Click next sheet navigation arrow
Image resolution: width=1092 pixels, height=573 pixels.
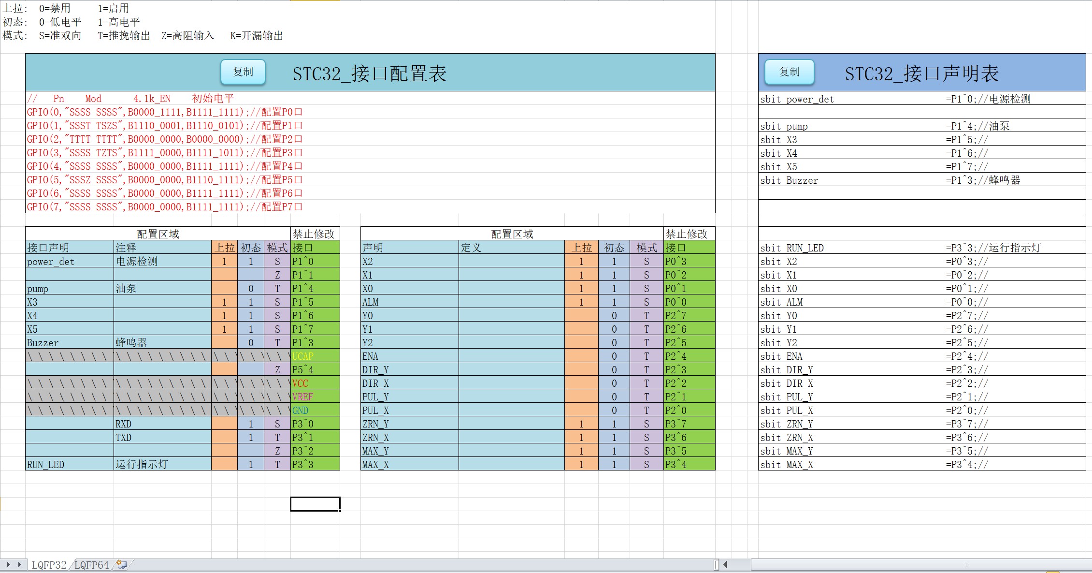point(9,564)
